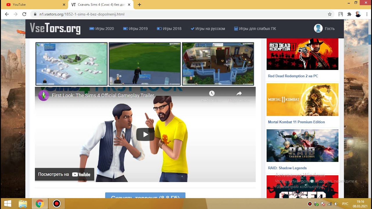Image resolution: width=372 pixels, height=209 pixels.
Task: Open the Extensions puzzle menu
Action: click(349, 14)
